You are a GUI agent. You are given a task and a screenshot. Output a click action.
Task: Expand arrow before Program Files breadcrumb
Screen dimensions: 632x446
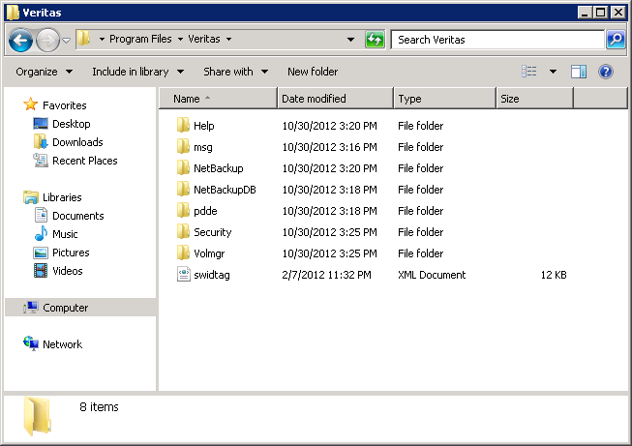click(x=102, y=39)
